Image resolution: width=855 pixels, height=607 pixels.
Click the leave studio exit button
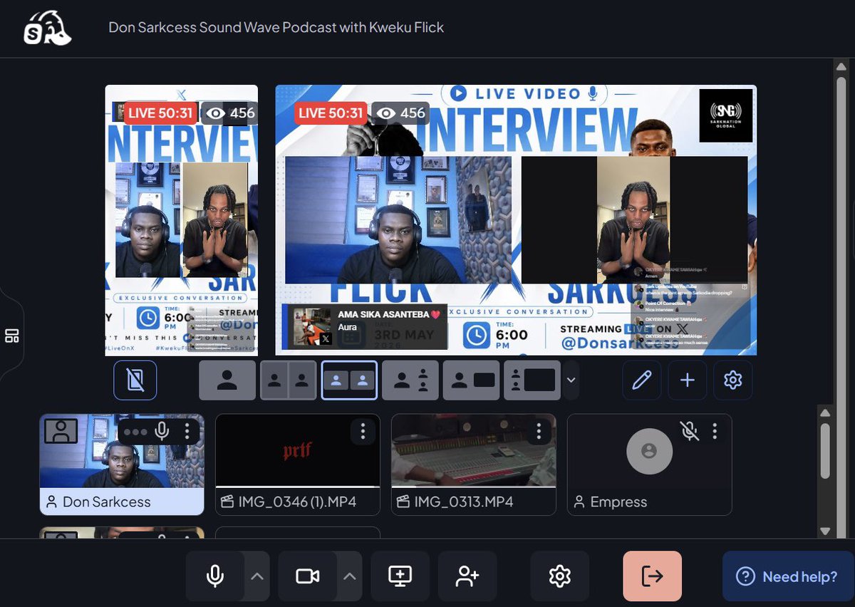pos(653,576)
